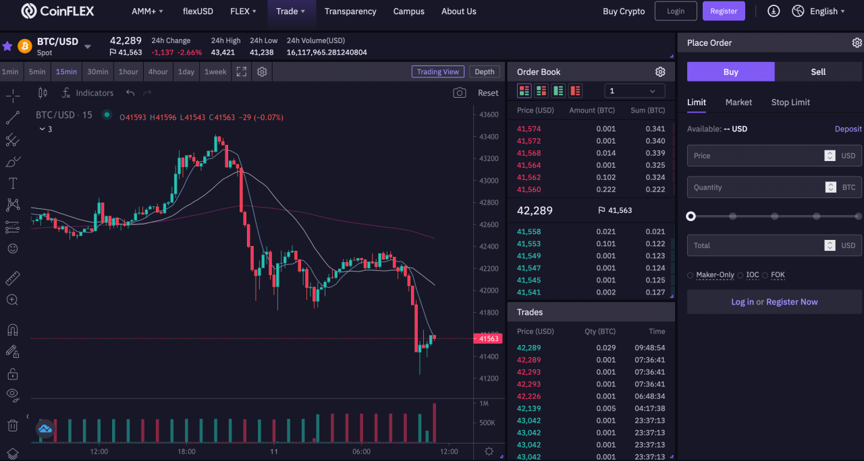The height and width of the screenshot is (461, 864).
Task: Select the text annotation tool
Action: tap(12, 183)
